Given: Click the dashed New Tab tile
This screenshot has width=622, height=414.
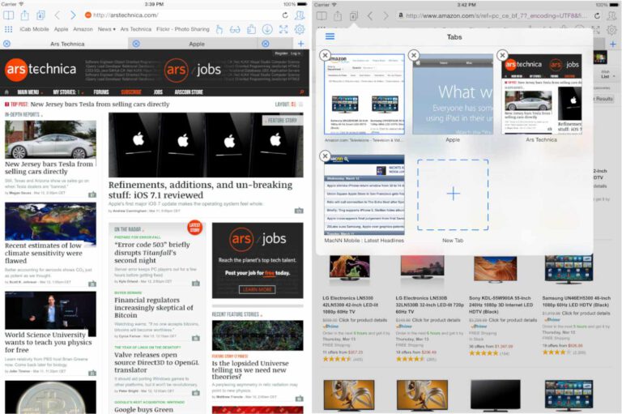Looking at the screenshot, I should click(x=453, y=194).
